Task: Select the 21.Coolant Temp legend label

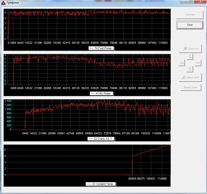Action: 101,184
